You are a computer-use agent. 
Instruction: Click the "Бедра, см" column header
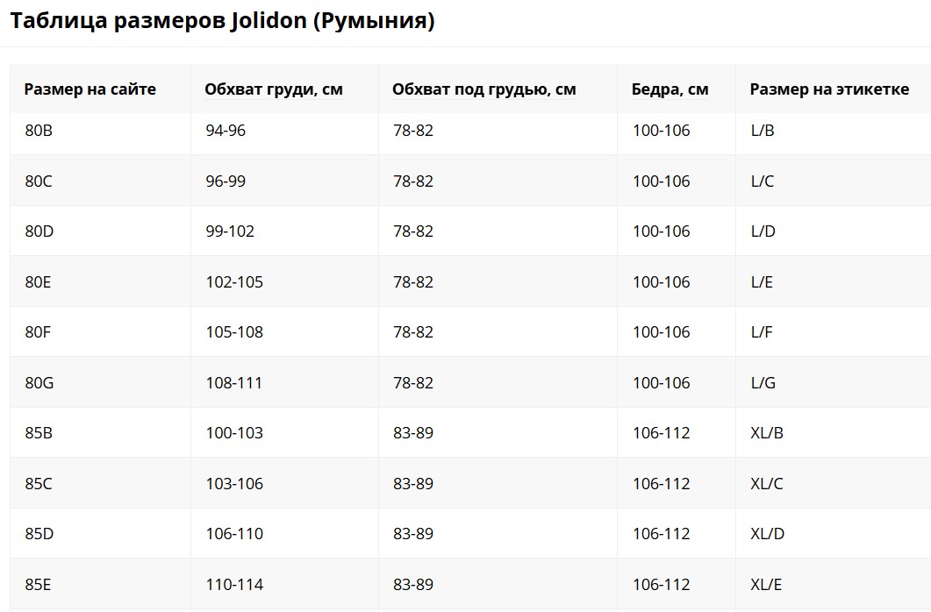click(670, 89)
